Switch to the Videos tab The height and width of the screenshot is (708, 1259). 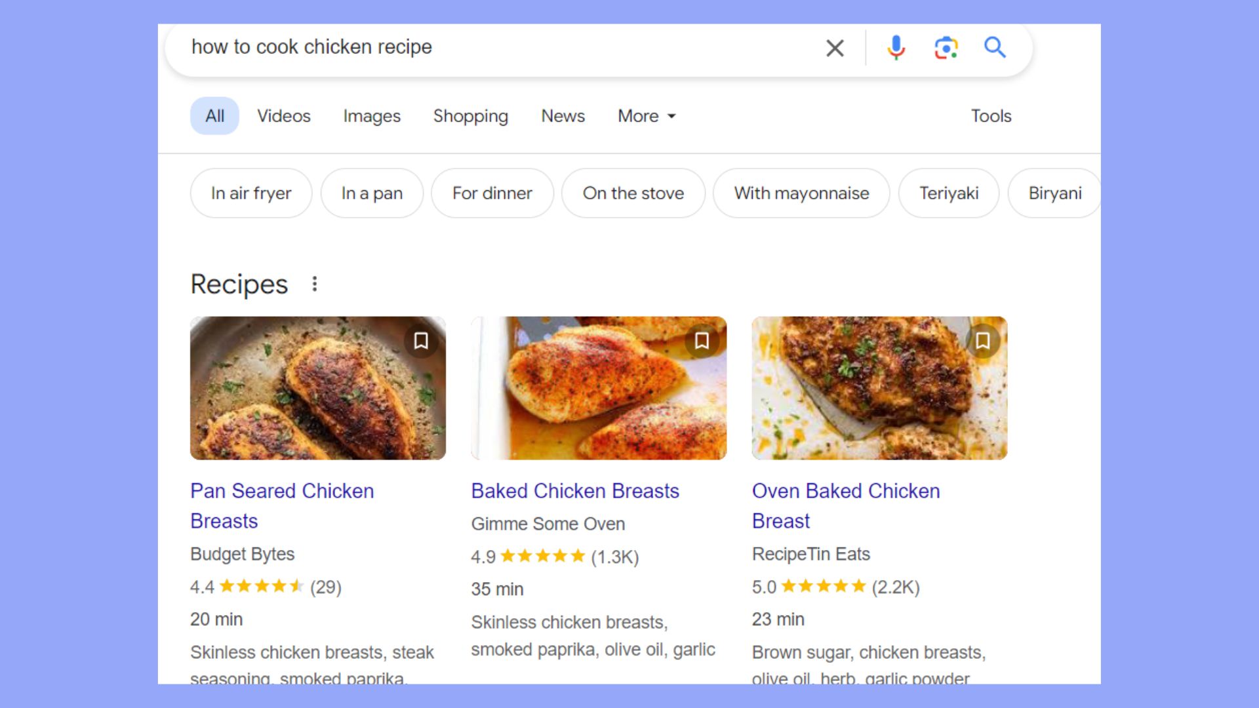click(283, 116)
